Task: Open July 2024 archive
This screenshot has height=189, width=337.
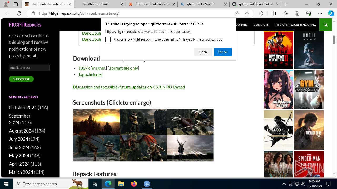Action: (18, 139)
